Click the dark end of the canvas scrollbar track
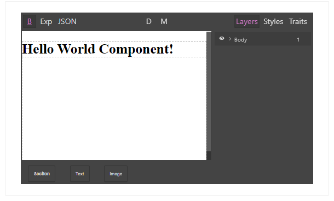The image size is (334, 201). click(x=209, y=156)
